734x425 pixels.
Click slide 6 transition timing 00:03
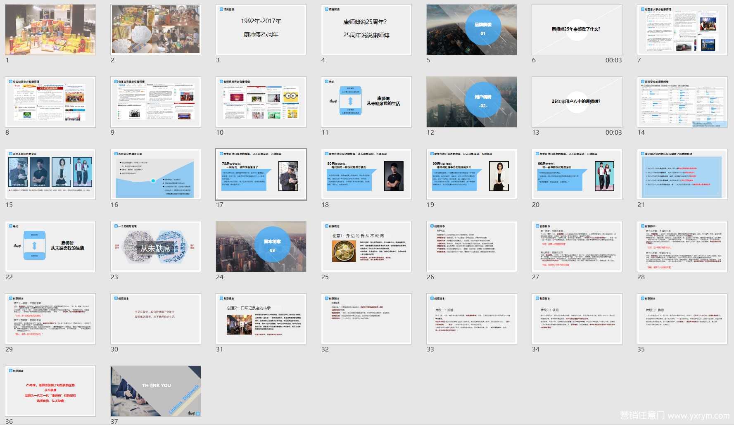[x=613, y=60]
